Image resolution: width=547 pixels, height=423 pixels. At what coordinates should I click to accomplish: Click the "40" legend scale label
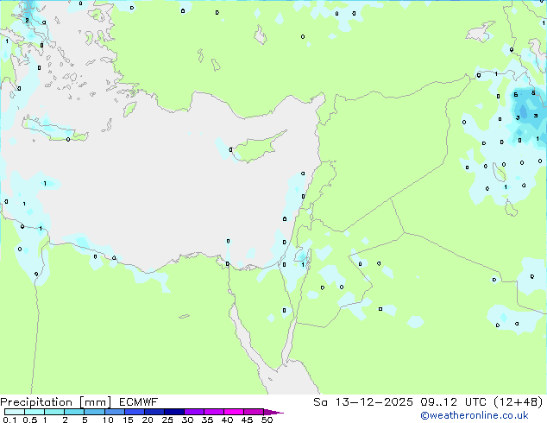point(227,420)
